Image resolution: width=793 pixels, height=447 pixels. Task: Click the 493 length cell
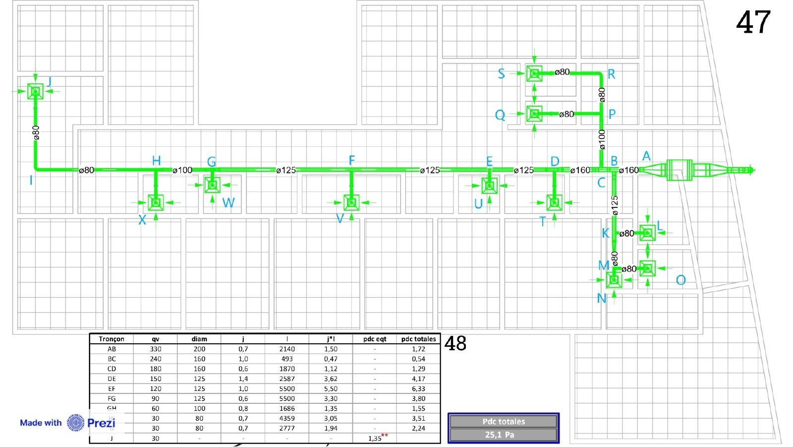point(287,359)
